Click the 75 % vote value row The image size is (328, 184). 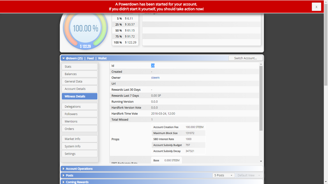tap(125, 37)
